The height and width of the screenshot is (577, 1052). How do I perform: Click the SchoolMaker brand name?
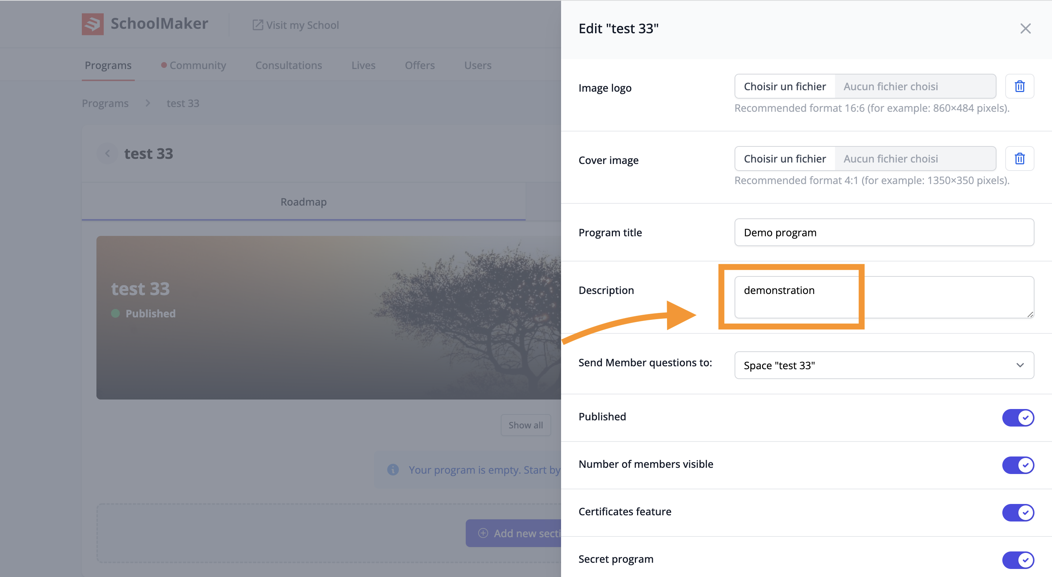click(159, 24)
